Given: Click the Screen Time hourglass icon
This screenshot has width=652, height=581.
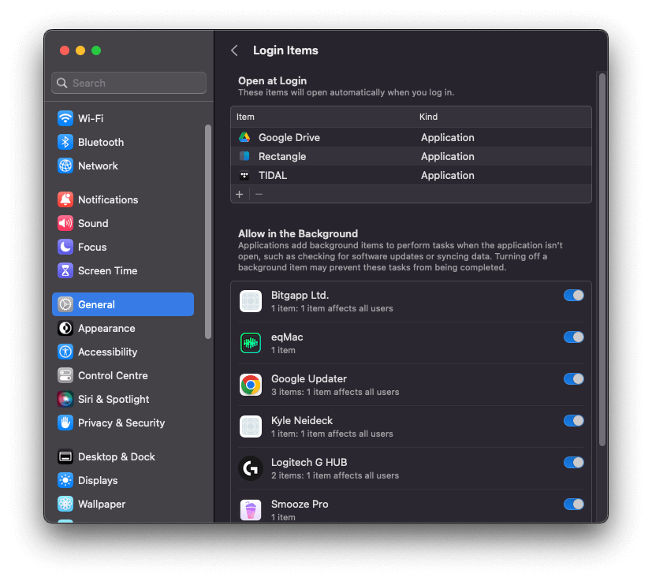Looking at the screenshot, I should pyautogui.click(x=65, y=270).
